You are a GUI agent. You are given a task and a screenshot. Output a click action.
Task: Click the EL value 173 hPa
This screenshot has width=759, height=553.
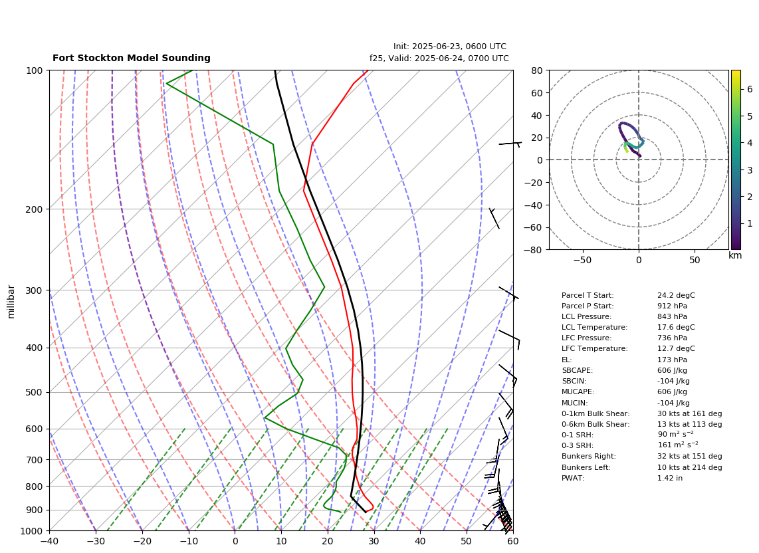click(x=672, y=360)
